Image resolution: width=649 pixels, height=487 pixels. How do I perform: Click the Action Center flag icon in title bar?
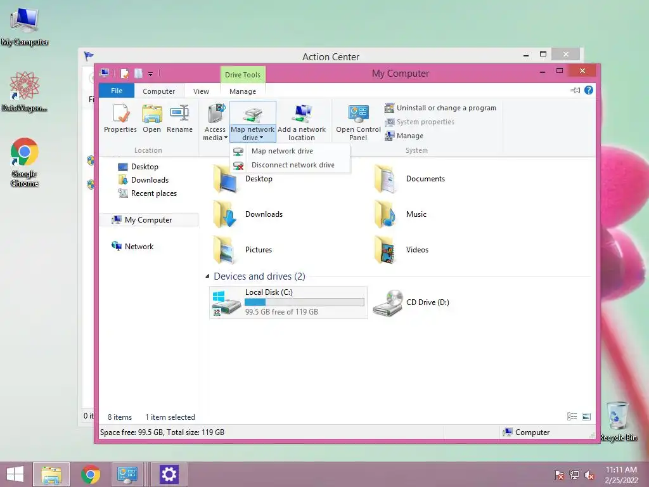tap(89, 56)
